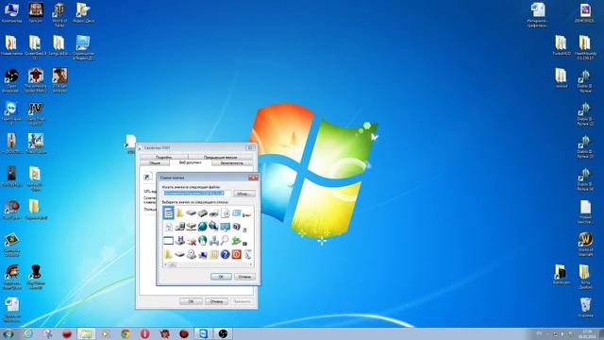The width and height of the screenshot is (604, 340).
Task: Click the icon file path field
Action: coord(196,193)
